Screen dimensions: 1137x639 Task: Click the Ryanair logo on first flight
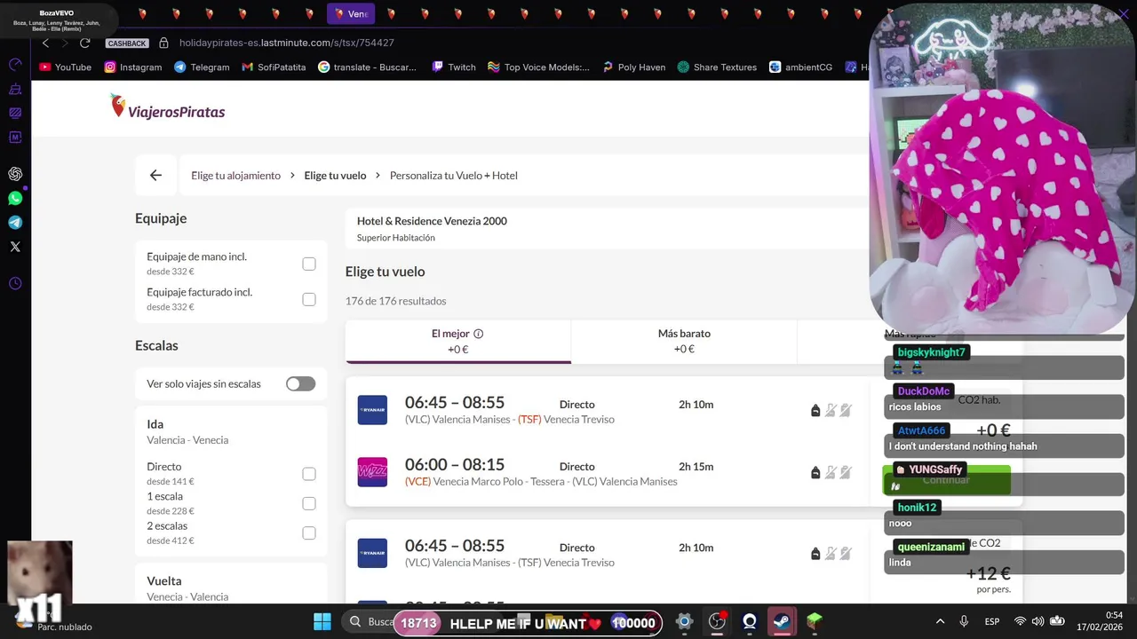(x=372, y=410)
